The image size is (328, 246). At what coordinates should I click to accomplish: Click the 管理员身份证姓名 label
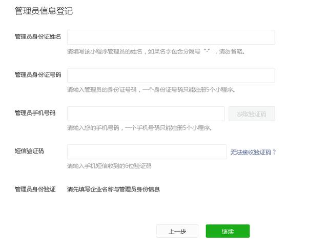coord(38,36)
